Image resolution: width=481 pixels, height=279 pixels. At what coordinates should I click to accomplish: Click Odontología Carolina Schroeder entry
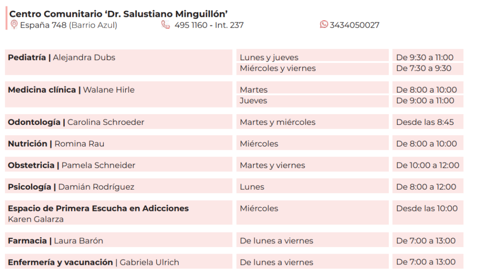click(x=119, y=122)
